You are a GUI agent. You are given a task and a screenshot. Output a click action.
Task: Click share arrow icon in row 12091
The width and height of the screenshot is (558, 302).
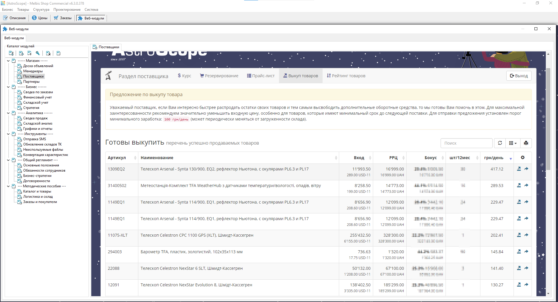526,285
